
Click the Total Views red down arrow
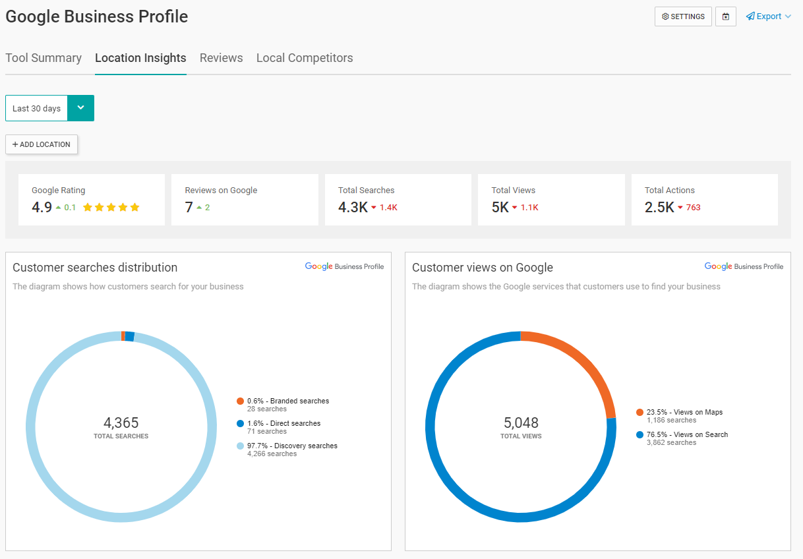coord(515,208)
